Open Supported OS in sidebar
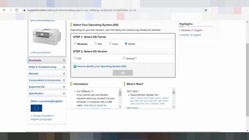The image size is (249, 140). pyautogui.click(x=47, y=87)
